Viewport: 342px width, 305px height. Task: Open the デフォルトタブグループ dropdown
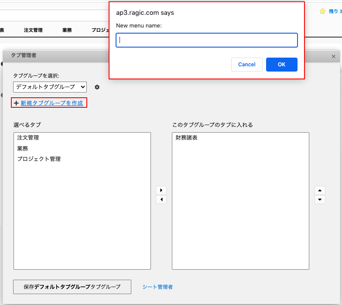tap(50, 87)
